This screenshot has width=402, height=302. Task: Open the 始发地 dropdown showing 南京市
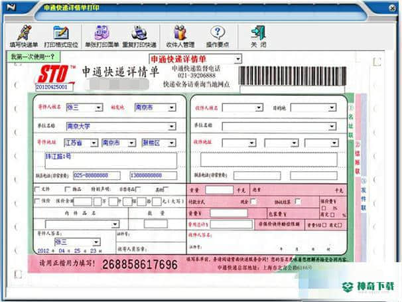tap(172, 108)
